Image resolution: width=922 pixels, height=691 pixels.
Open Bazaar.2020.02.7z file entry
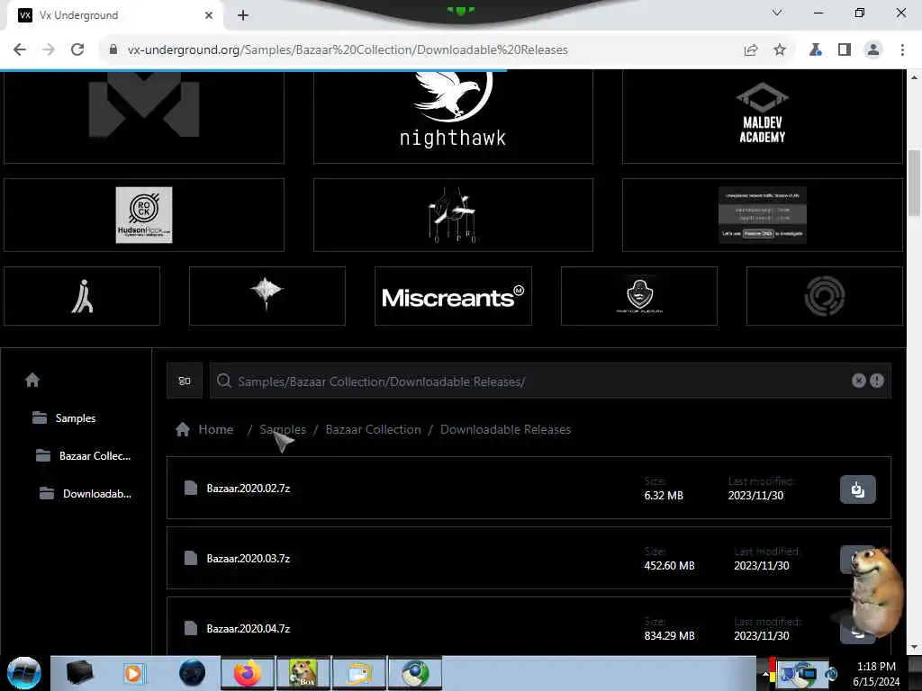pyautogui.click(x=529, y=488)
